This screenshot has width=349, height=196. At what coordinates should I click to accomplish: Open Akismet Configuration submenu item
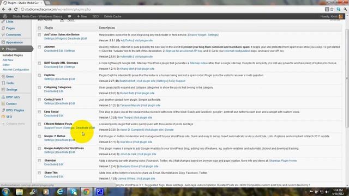(x=16, y=70)
